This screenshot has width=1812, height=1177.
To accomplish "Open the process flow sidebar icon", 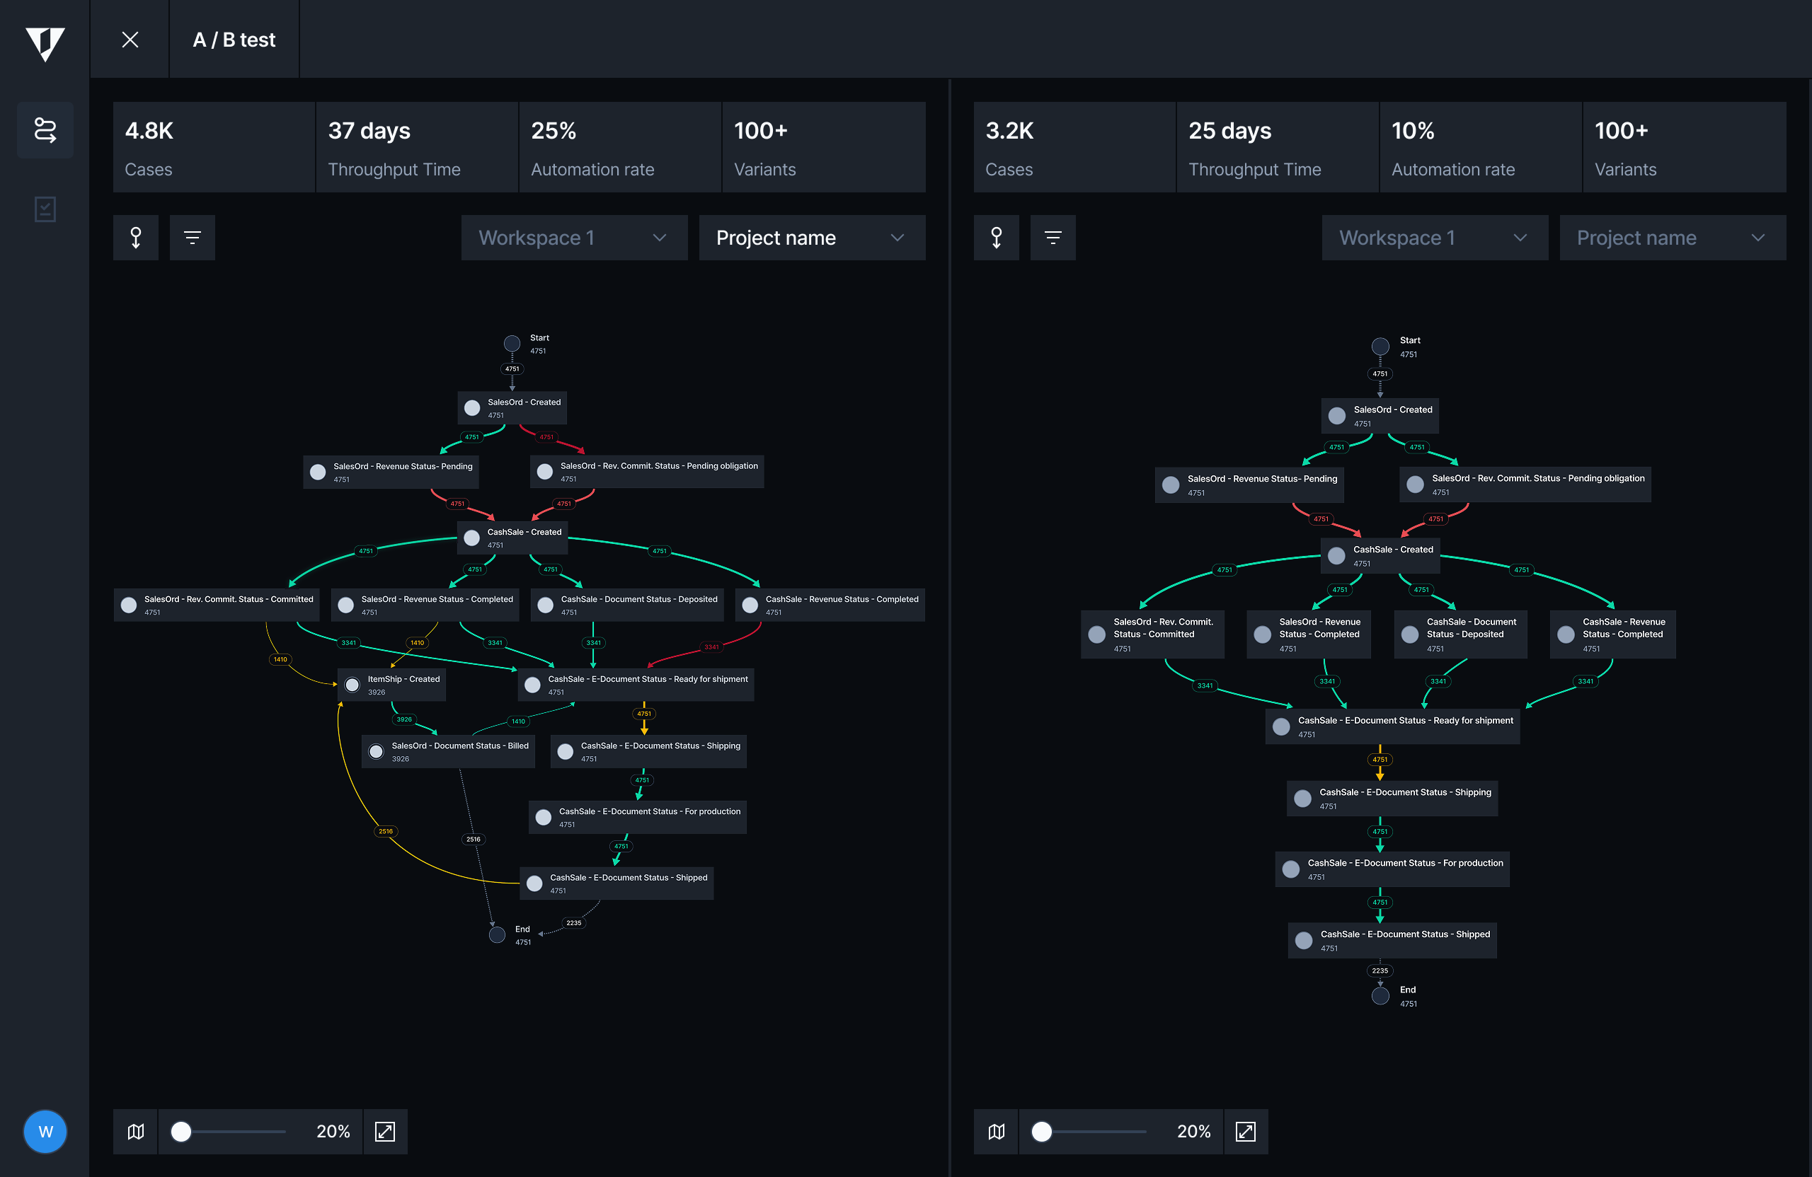I will tap(45, 130).
